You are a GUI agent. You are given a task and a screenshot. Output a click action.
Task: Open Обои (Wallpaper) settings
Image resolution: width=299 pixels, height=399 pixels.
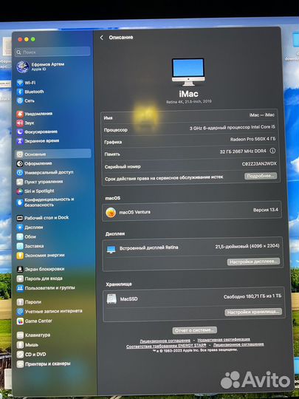click(x=26, y=236)
